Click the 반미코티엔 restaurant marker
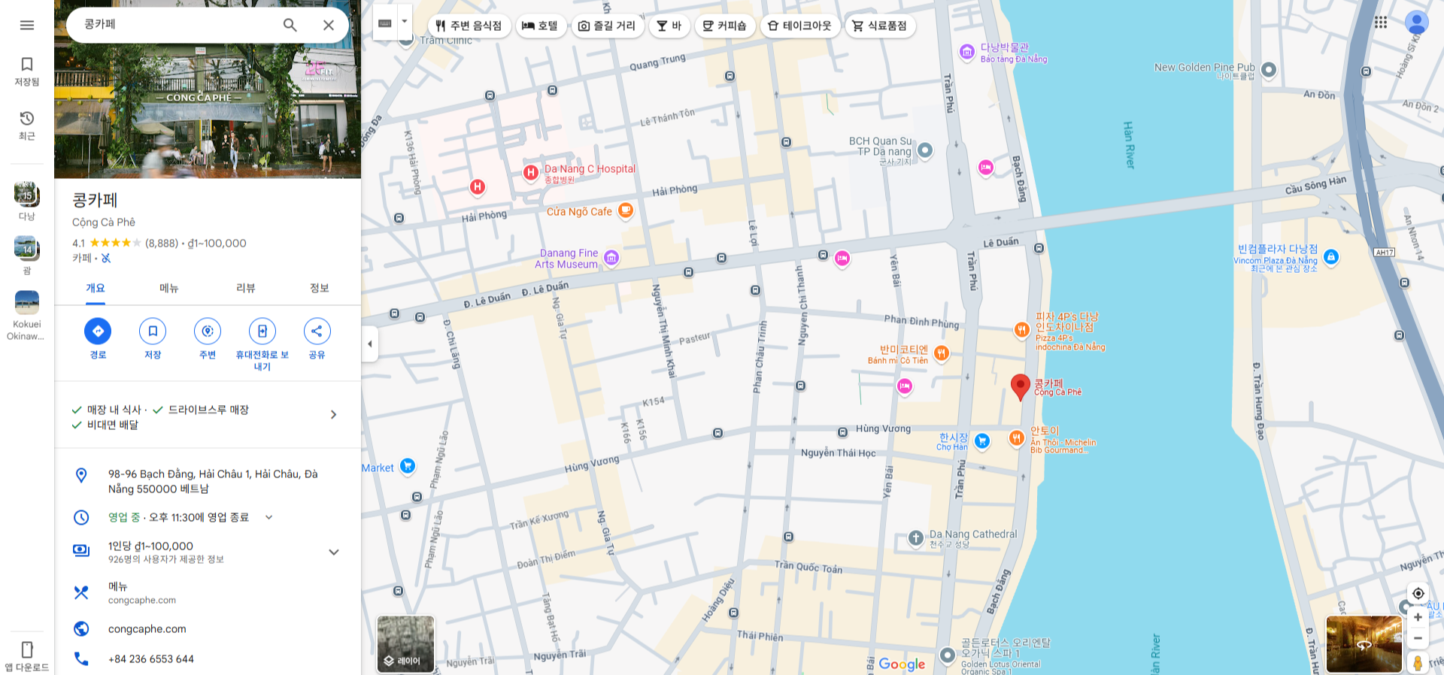The width and height of the screenshot is (1444, 675). pos(942,353)
